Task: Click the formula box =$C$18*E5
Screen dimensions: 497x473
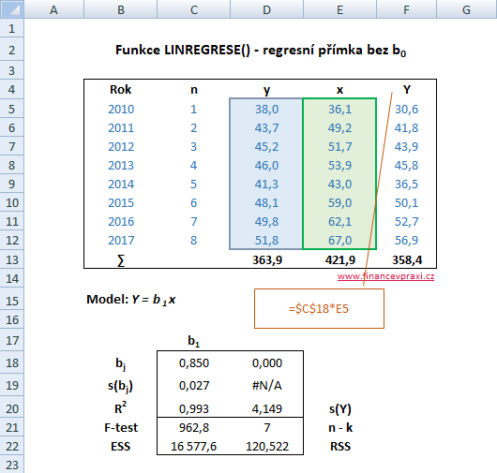Action: click(x=319, y=308)
